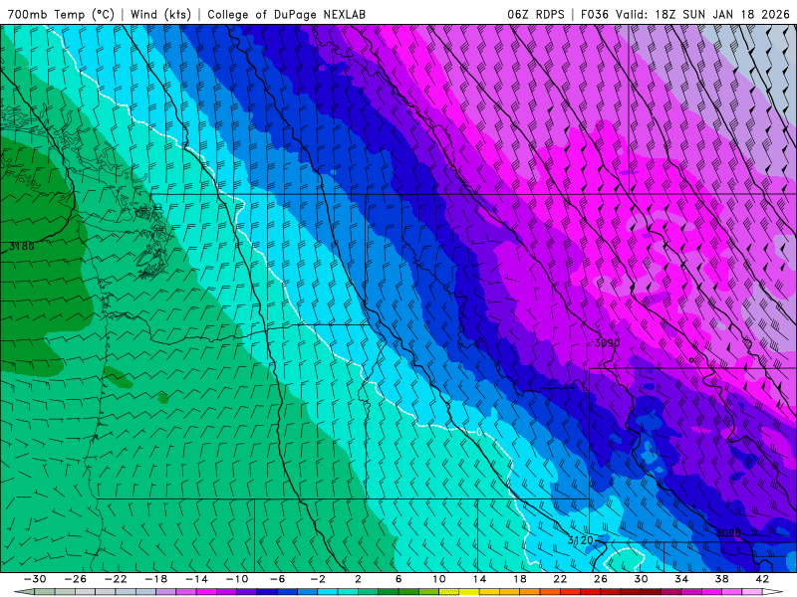Click the '06Z RDPS' model run label

click(x=536, y=14)
